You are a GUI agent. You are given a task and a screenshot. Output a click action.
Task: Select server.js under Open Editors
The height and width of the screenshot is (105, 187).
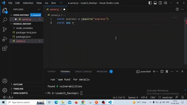tap(26, 19)
